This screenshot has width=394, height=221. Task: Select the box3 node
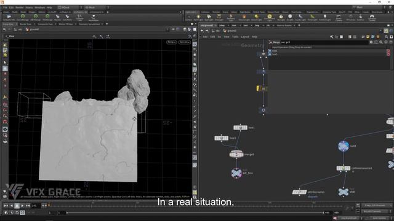pos(222,138)
